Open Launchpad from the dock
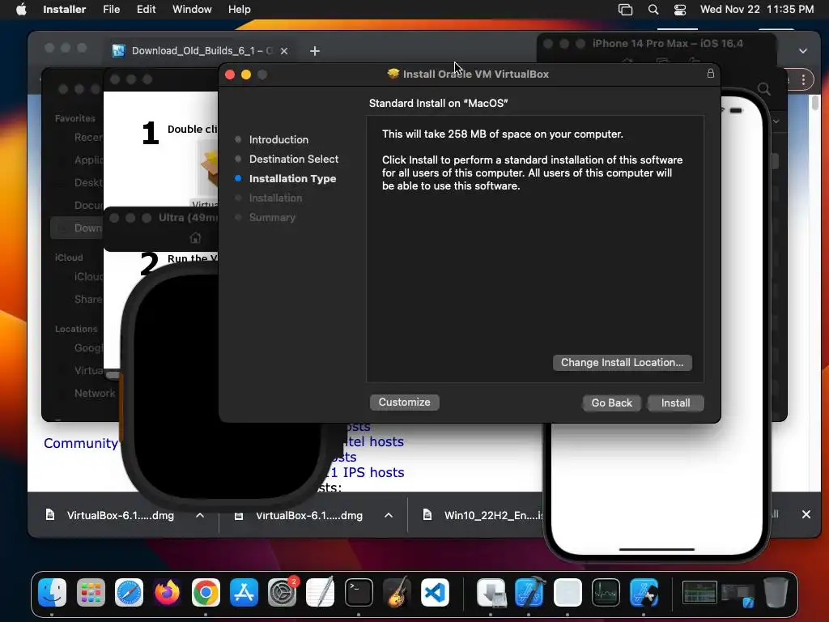The image size is (829, 622). click(91, 592)
